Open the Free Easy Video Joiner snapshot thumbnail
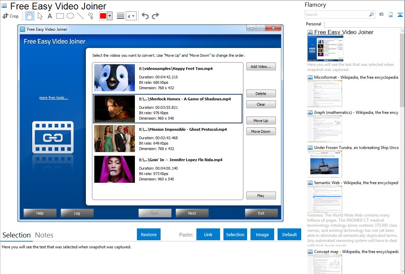The image size is (405, 274). pyautogui.click(x=325, y=48)
